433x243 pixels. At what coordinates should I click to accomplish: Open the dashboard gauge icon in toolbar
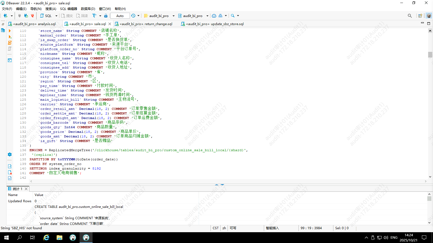click(x=214, y=16)
